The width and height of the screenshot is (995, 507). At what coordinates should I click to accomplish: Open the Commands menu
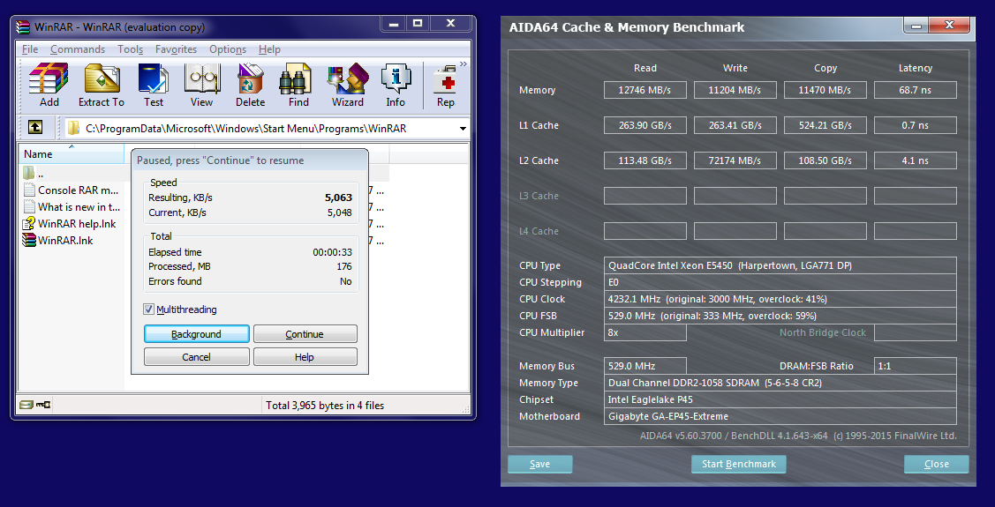click(78, 49)
